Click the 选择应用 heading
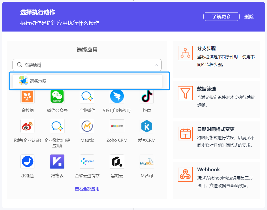This screenshot has height=210, width=267. click(87, 50)
